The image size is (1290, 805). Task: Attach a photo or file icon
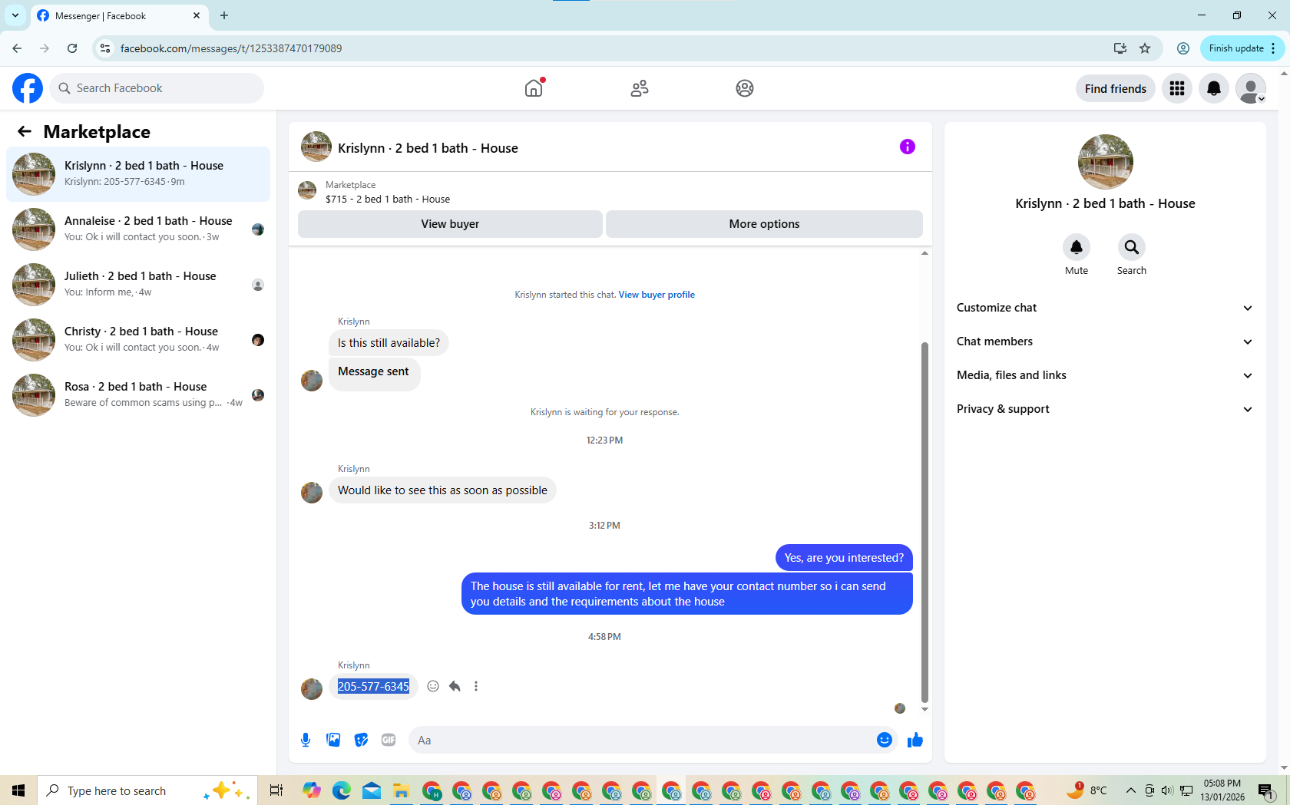(x=333, y=740)
